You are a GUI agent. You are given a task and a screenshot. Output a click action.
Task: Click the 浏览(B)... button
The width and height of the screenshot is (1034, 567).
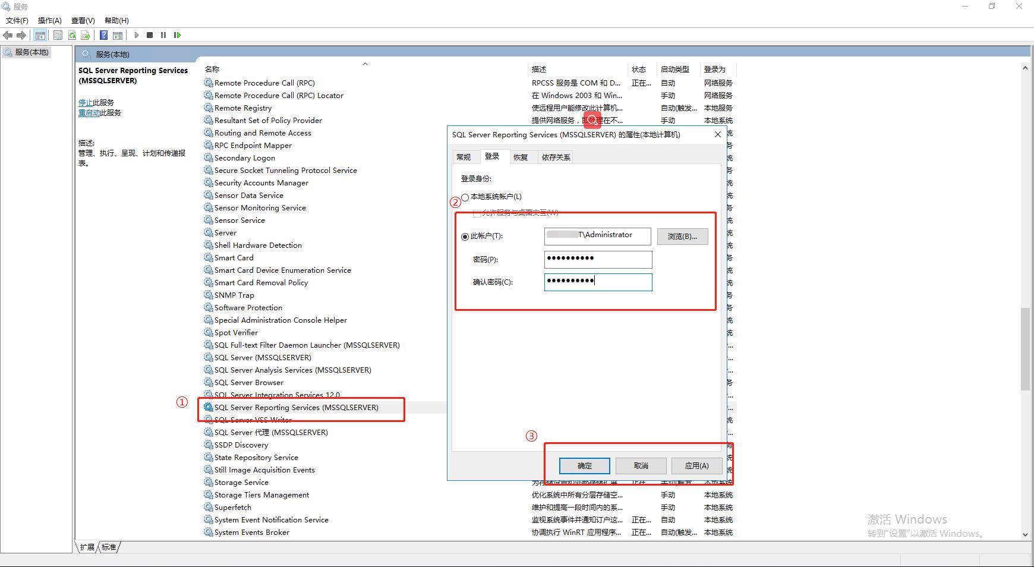682,236
